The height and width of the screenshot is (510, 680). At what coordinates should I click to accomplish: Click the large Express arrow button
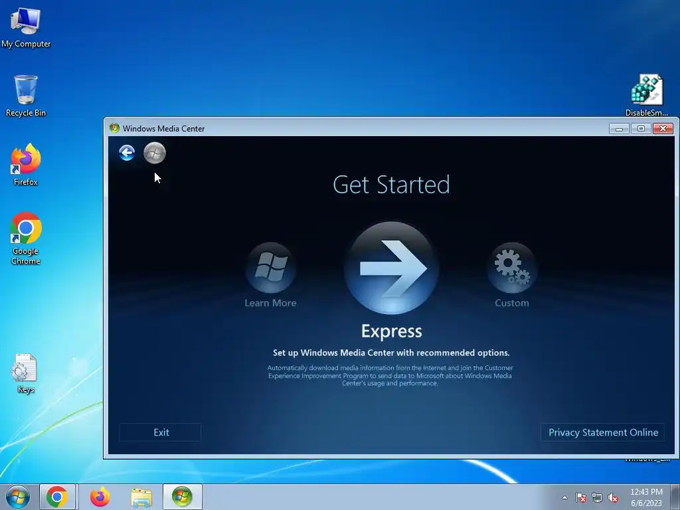[x=392, y=268]
